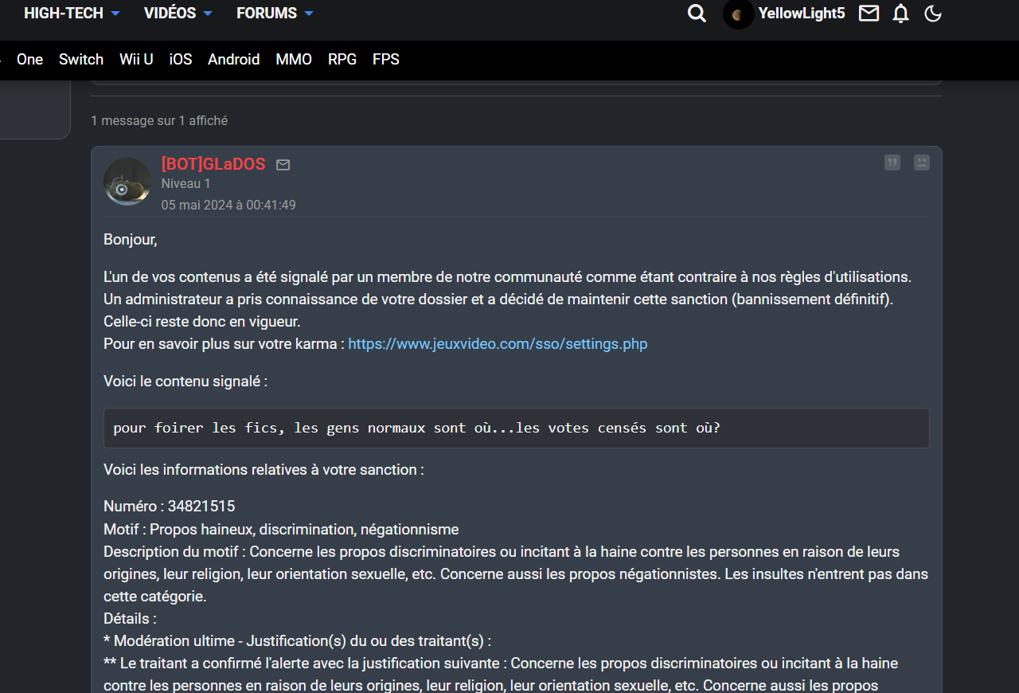Click the [BOT]GLaDOS avatar image
Screen dimensions: 1019x693
(127, 182)
